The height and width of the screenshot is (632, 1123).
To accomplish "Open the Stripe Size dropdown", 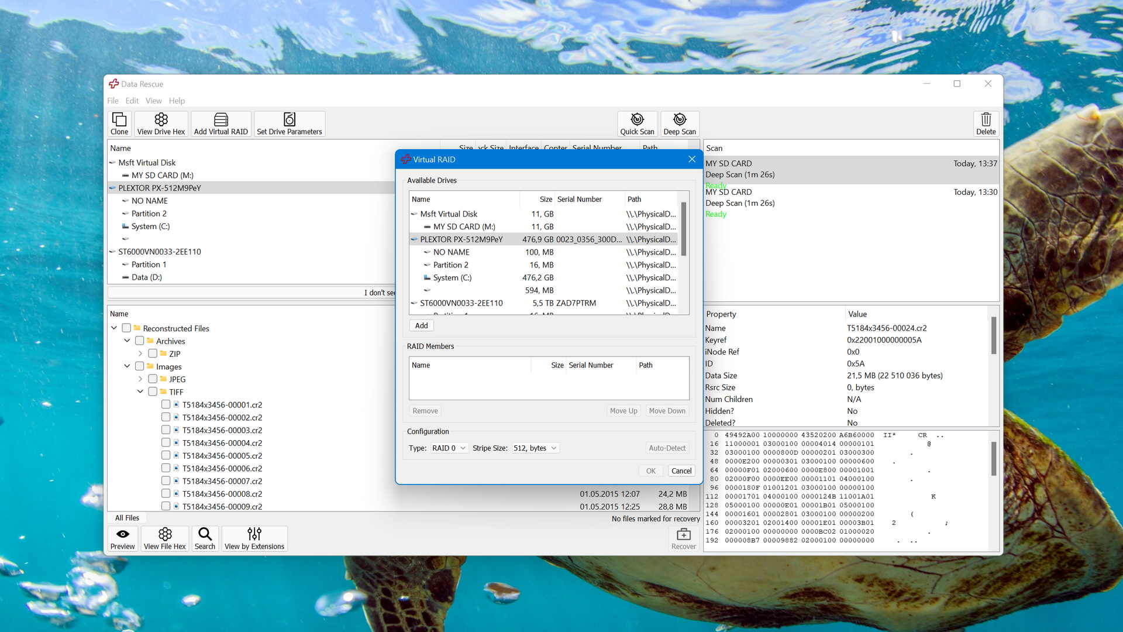I will (x=535, y=448).
